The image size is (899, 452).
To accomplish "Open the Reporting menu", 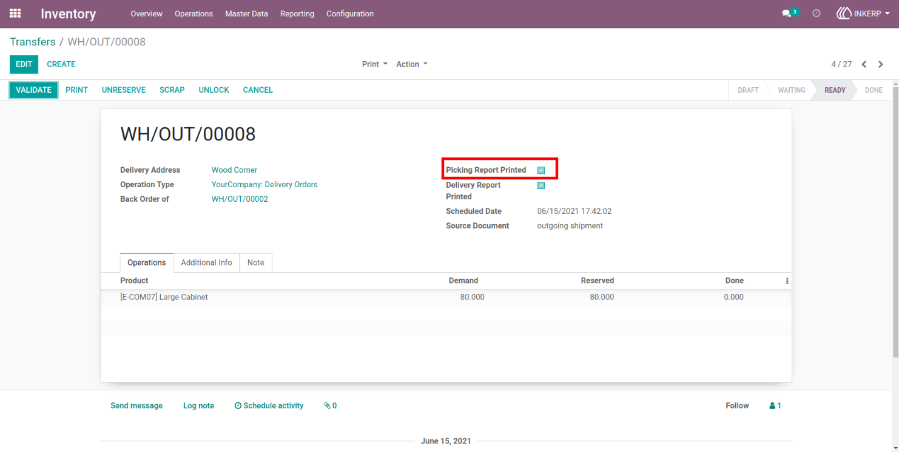I will tap(297, 14).
